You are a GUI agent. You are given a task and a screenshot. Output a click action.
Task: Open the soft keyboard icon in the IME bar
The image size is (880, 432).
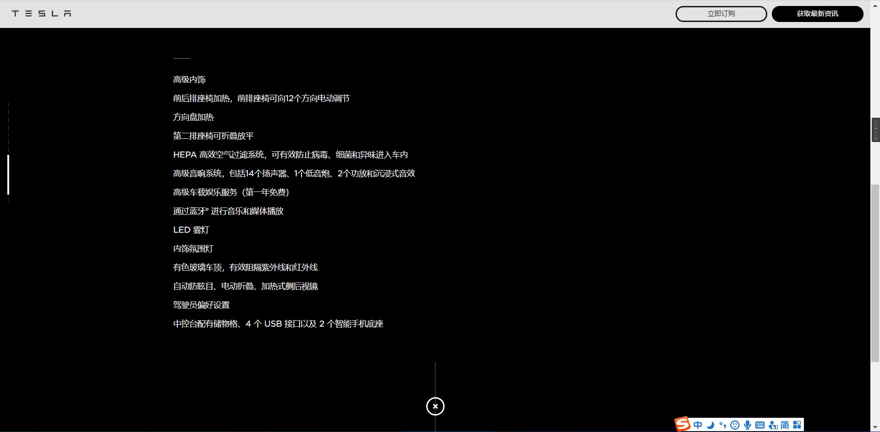coord(760,425)
